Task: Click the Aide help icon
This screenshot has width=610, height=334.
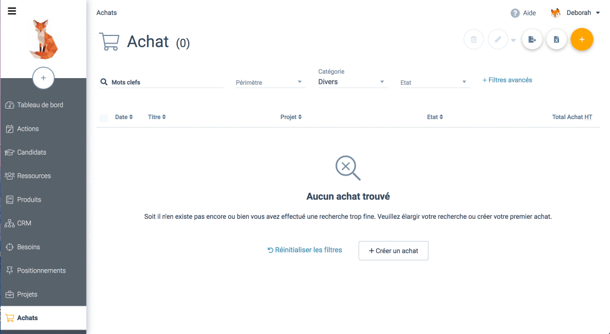Action: coord(515,13)
